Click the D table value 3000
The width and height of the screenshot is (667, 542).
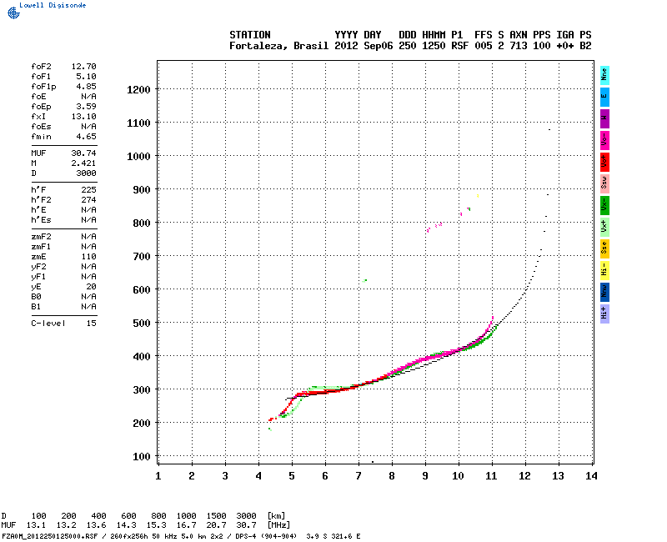(246, 515)
